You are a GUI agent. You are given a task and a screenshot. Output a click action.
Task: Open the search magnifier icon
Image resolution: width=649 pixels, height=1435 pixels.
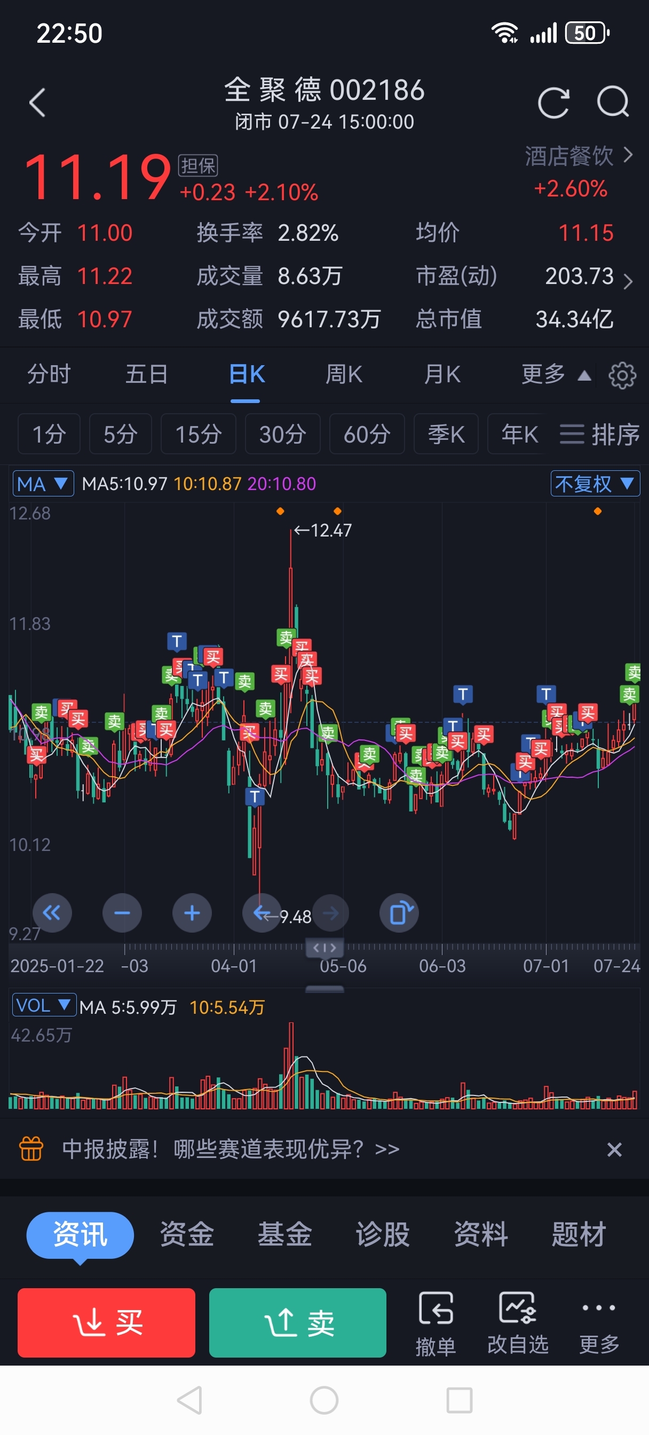click(x=613, y=102)
